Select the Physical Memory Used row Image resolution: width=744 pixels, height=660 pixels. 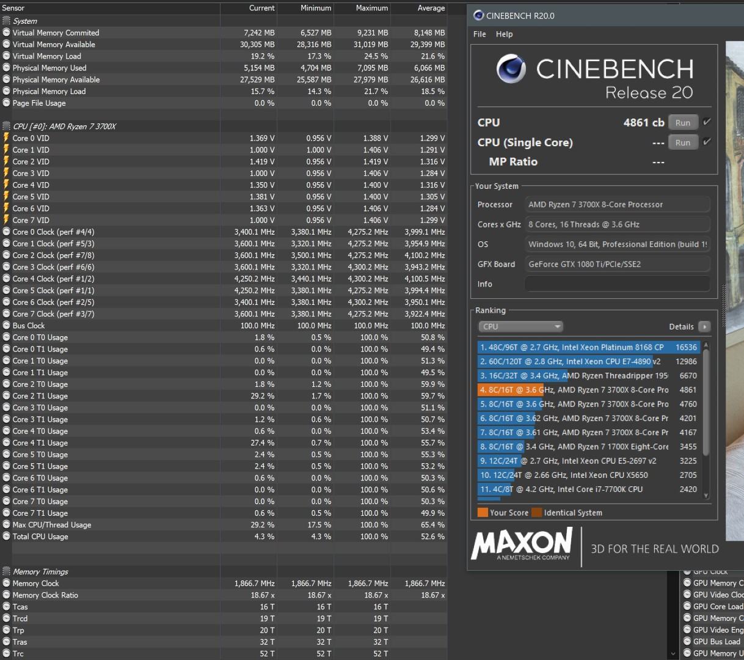[224, 68]
